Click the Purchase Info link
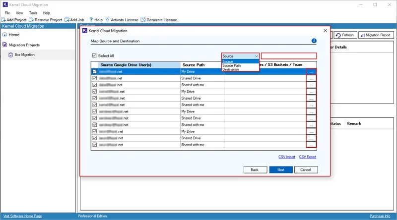The height and width of the screenshot is (220, 397). click(380, 216)
